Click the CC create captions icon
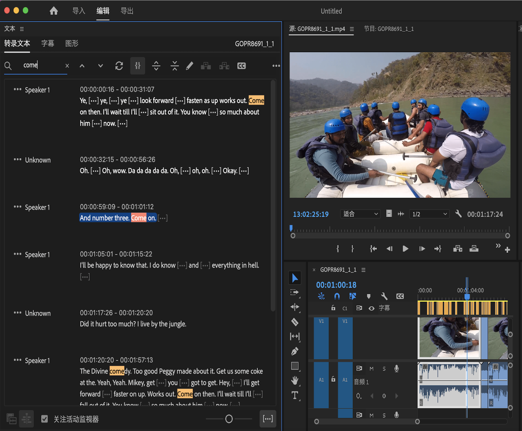The image size is (522, 431). pyautogui.click(x=241, y=66)
